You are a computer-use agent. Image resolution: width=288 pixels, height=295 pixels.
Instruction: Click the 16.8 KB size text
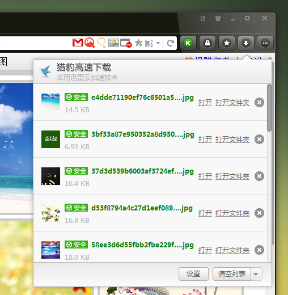77,221
